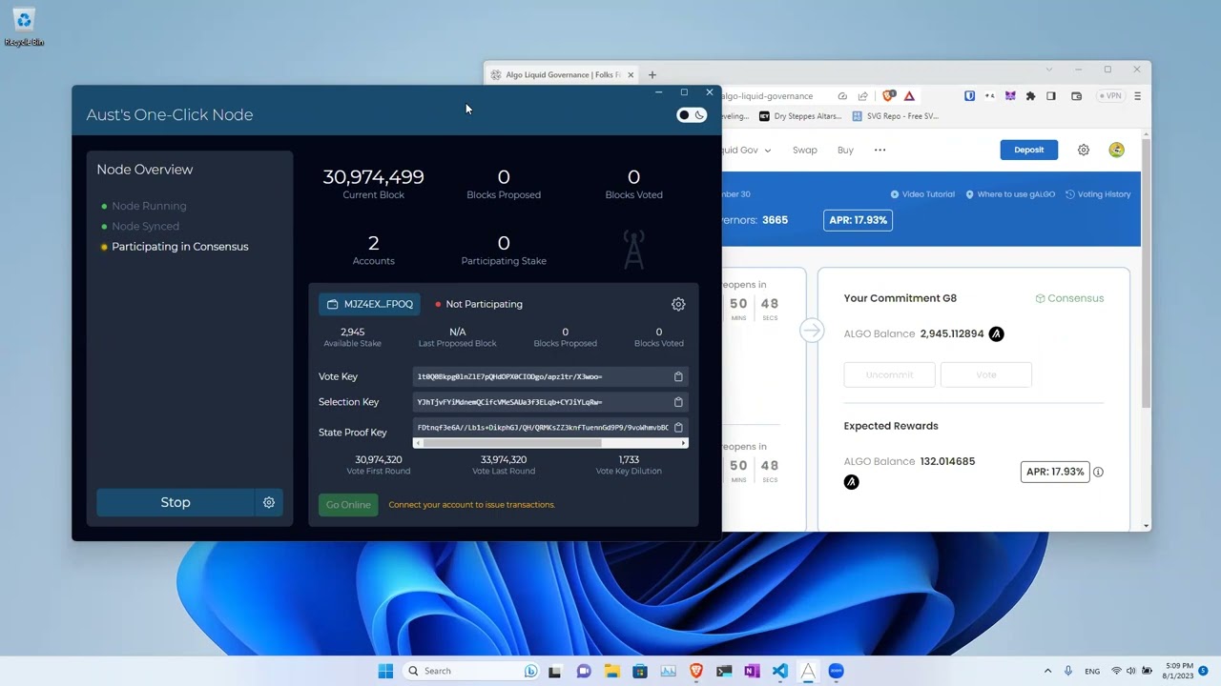Click the VPN button in browser toolbar
The image size is (1221, 686).
tap(1110, 96)
